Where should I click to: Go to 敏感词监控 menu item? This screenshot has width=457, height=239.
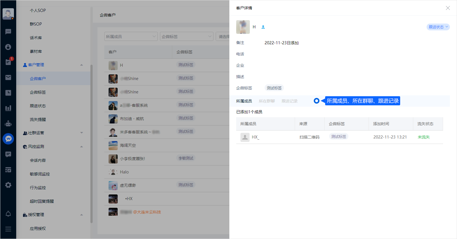40,174
